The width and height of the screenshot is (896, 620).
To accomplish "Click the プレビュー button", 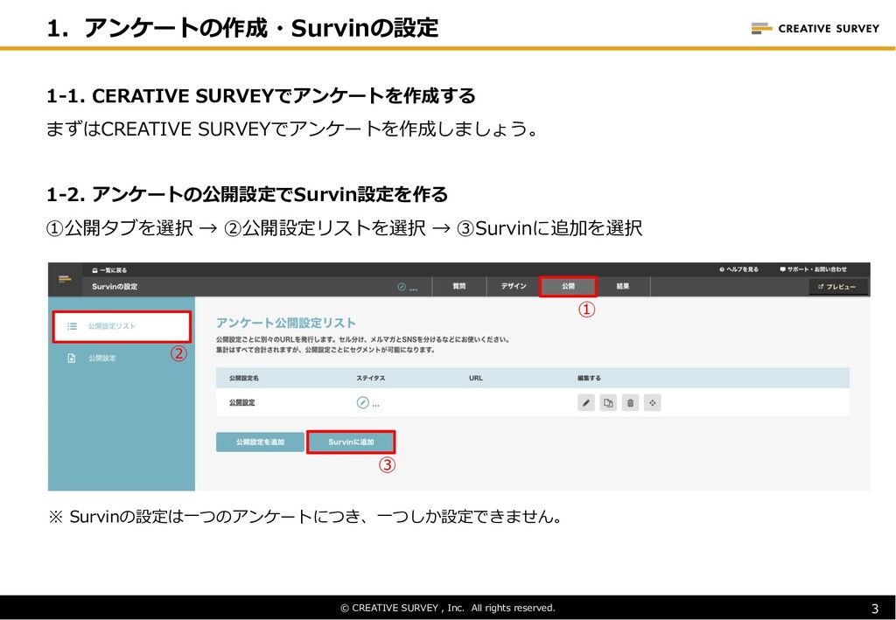I will (838, 287).
